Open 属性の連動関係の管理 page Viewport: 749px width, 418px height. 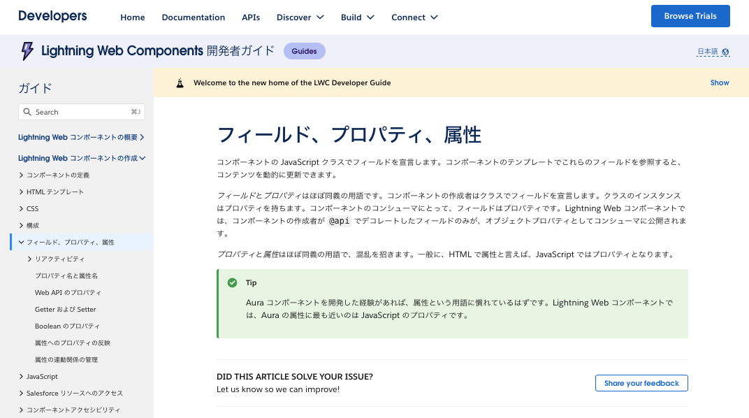click(66, 360)
